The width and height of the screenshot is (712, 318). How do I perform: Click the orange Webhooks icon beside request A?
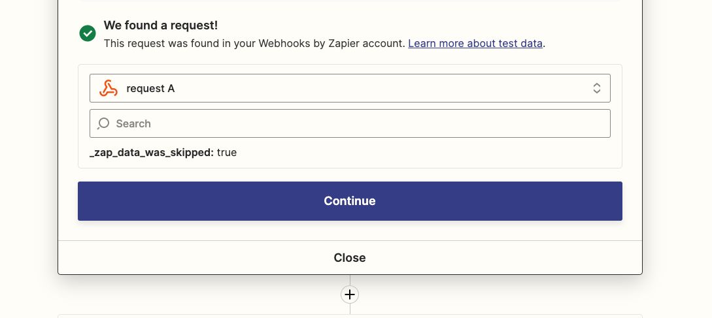tap(109, 88)
